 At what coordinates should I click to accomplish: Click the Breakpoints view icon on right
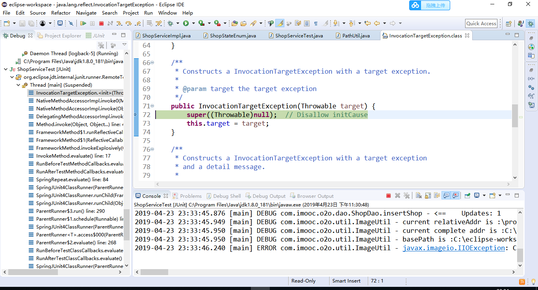pos(531,87)
